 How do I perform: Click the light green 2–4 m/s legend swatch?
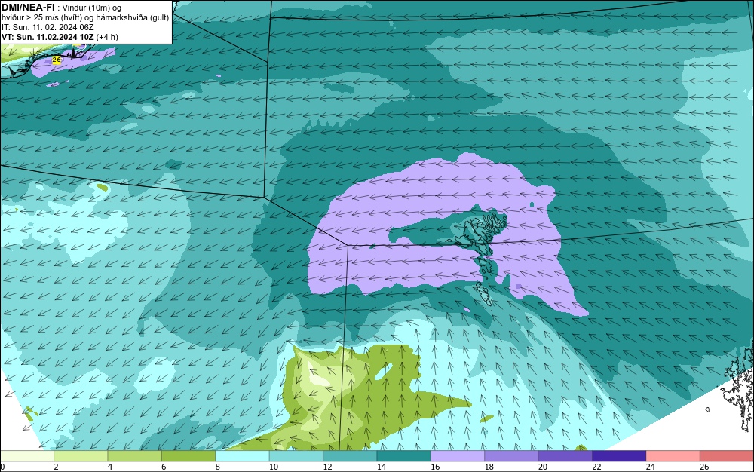tap(81, 456)
